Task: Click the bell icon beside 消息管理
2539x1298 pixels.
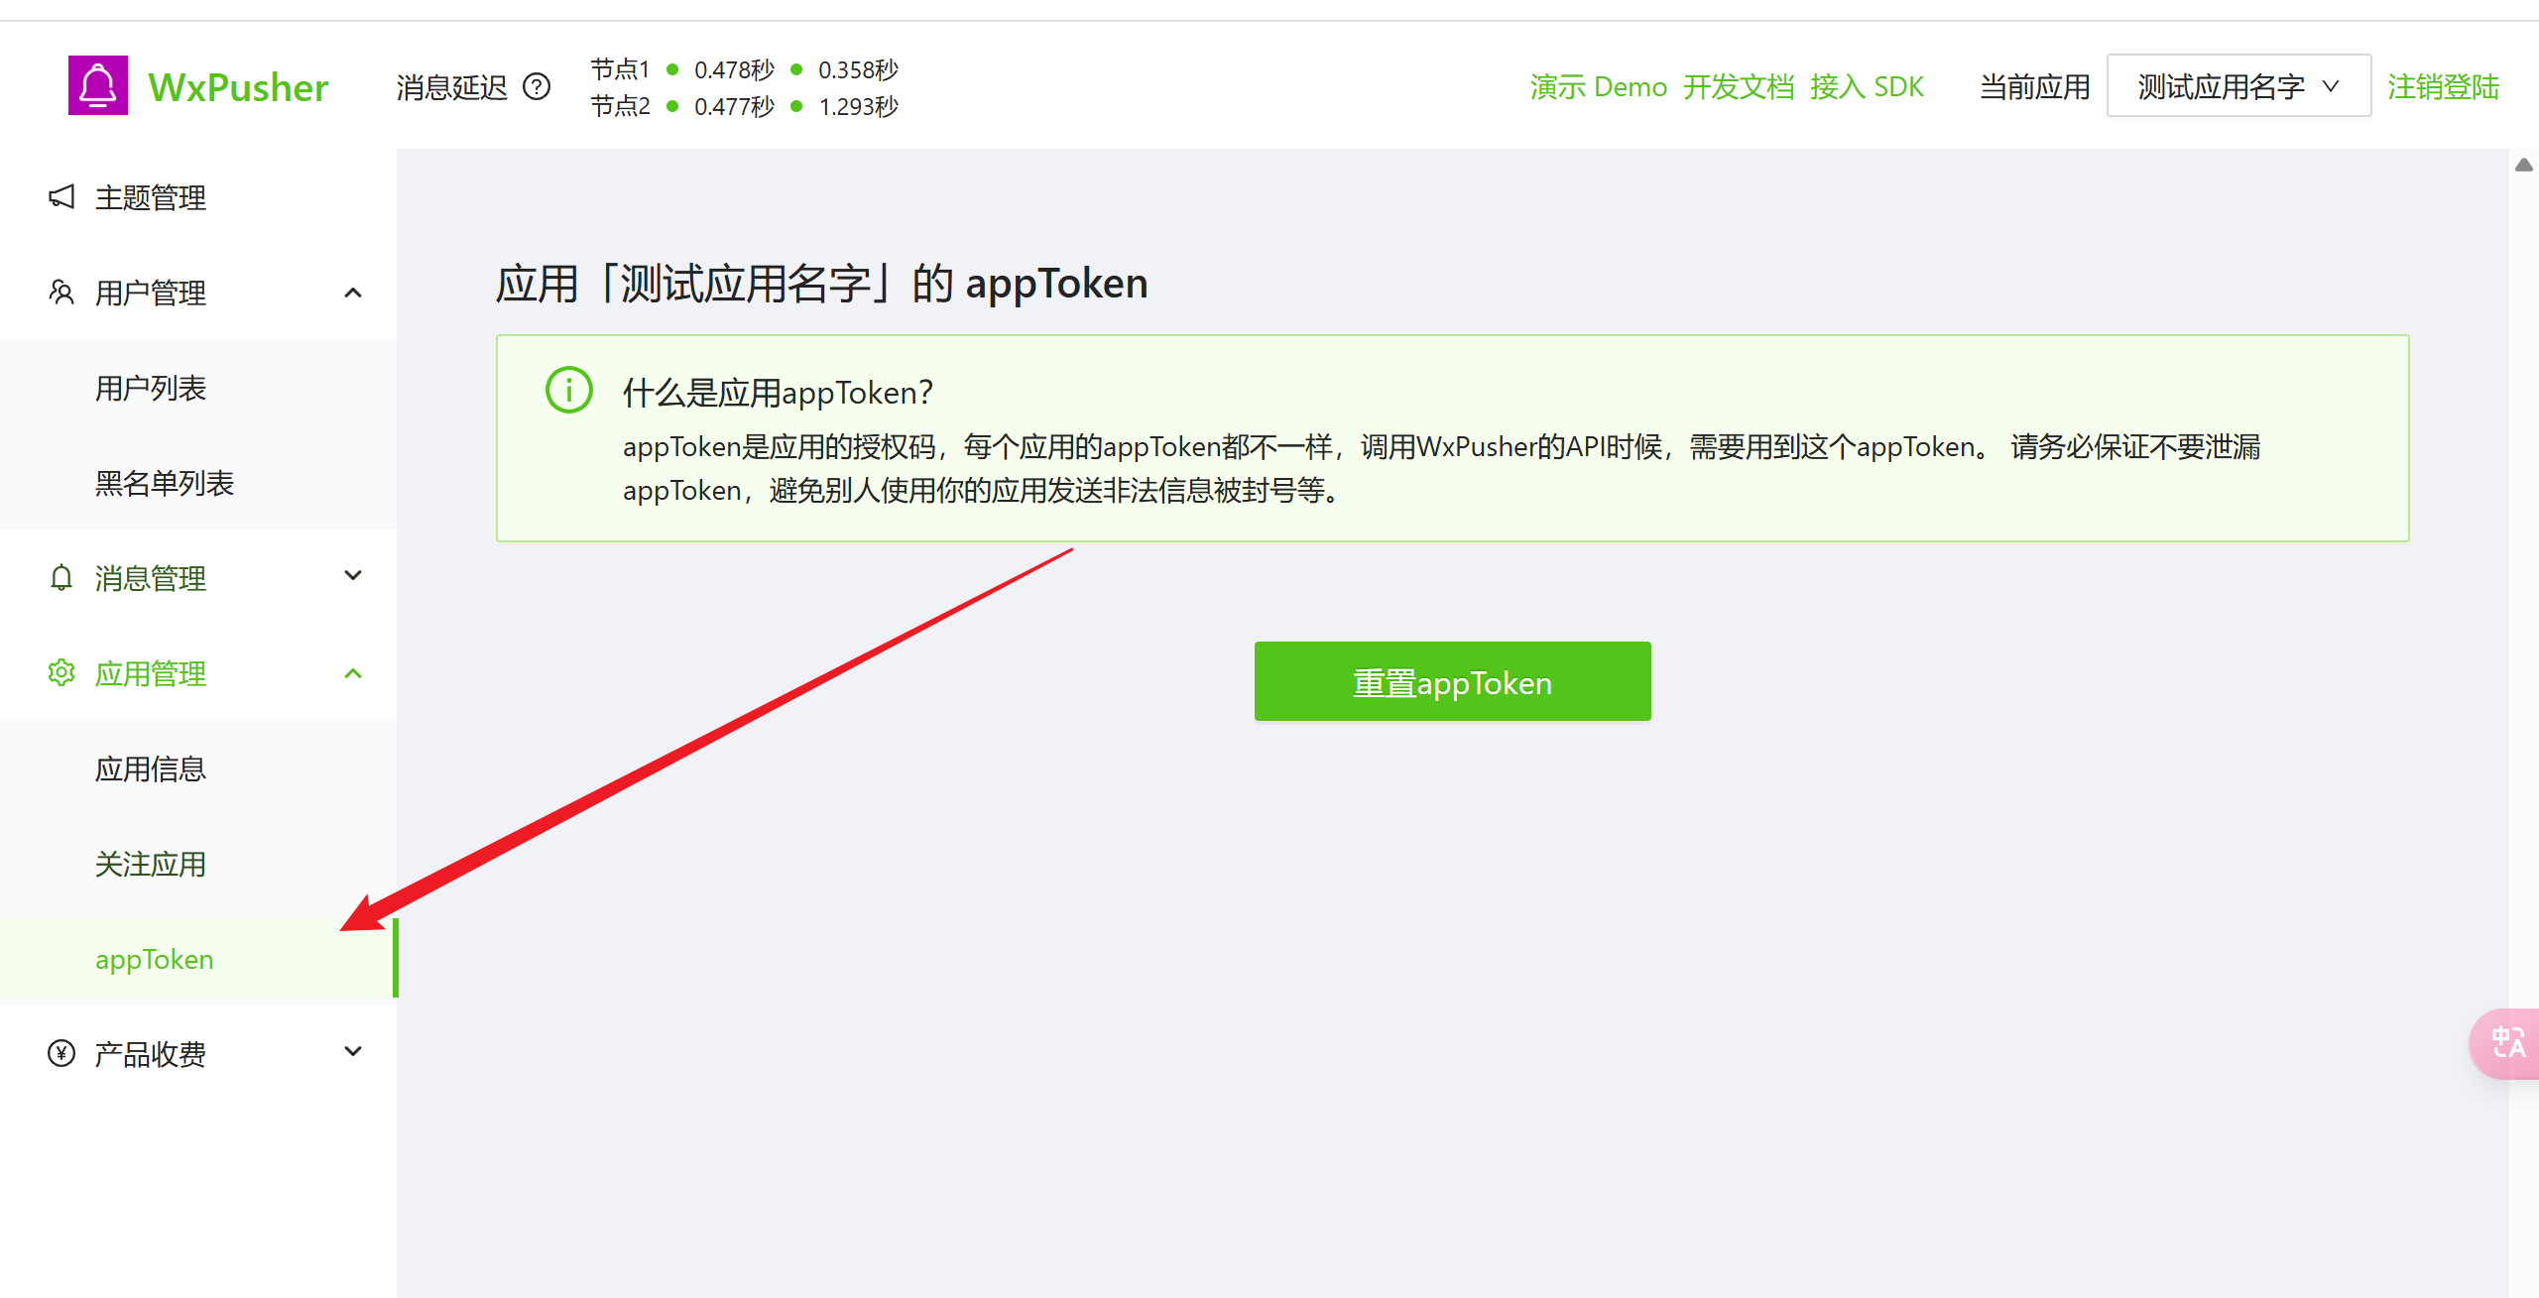Action: click(x=61, y=578)
